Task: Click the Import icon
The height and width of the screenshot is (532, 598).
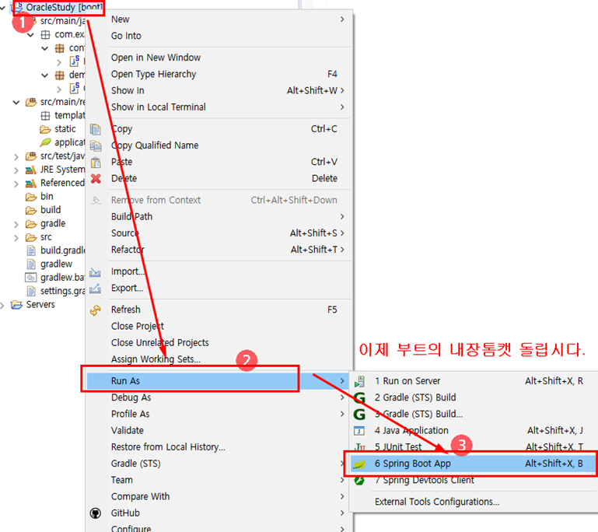Action: [x=95, y=272]
